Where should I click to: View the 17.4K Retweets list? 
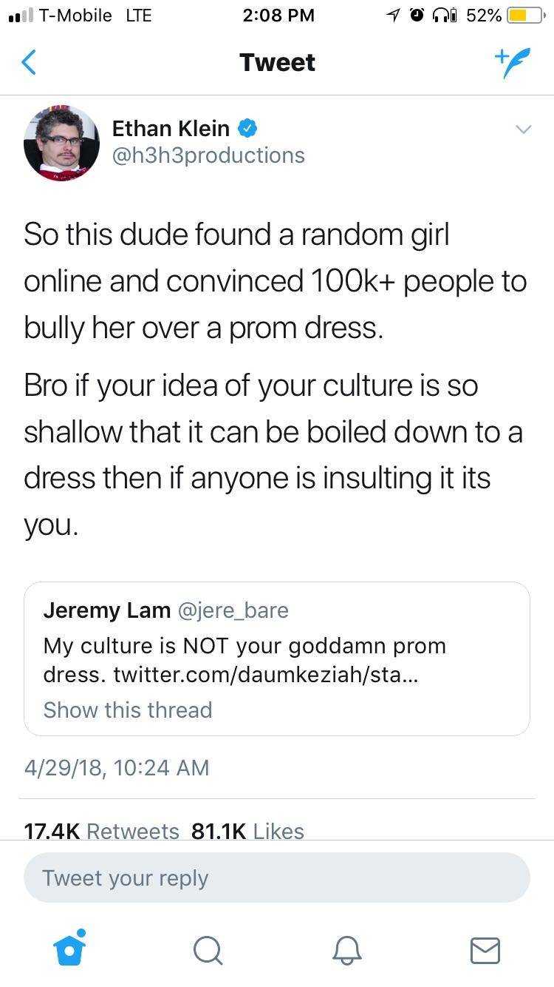[99, 831]
